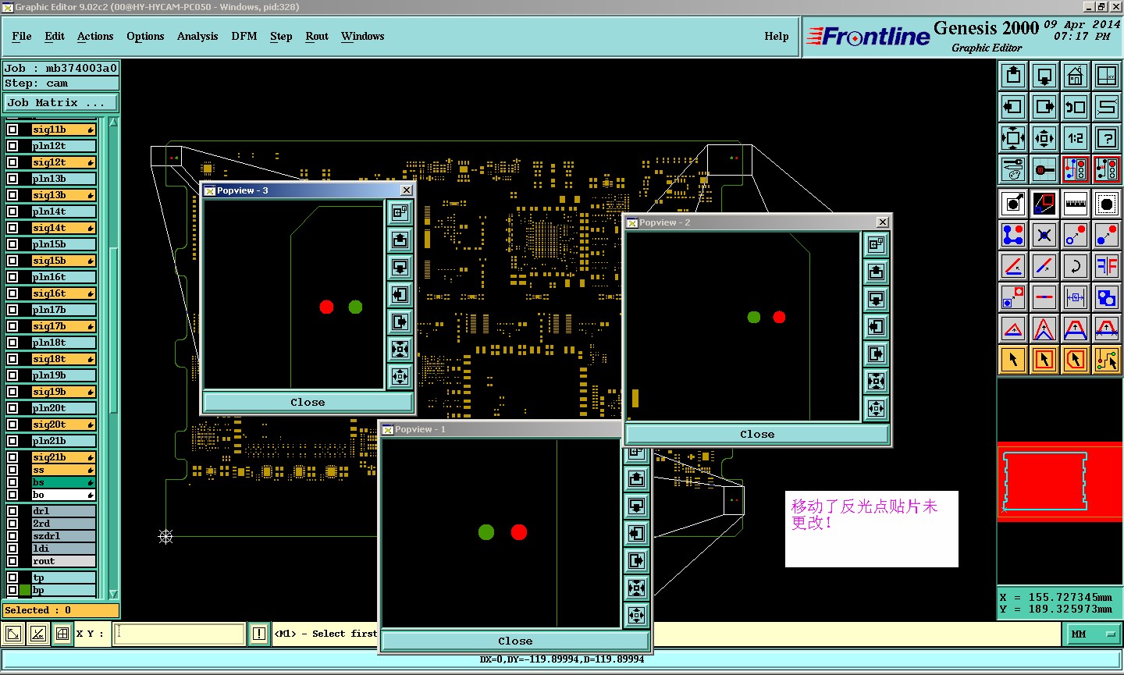Open the Analysis menu

click(197, 36)
